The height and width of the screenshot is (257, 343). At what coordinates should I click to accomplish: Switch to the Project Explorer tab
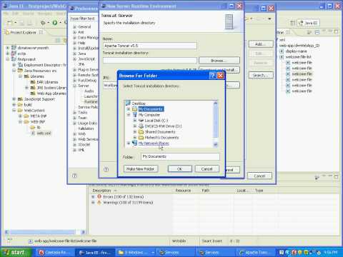23,32
